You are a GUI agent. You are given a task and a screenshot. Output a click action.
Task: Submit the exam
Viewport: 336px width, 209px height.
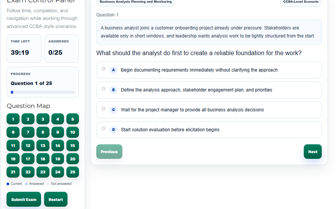coord(24,199)
